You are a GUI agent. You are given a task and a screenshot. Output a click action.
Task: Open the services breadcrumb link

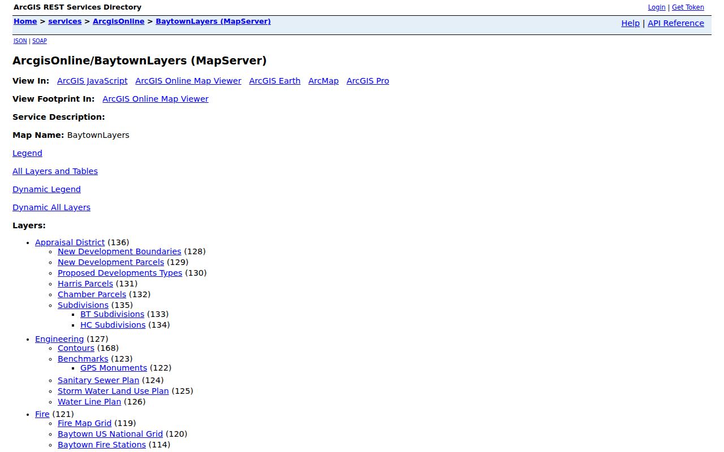coord(65,21)
